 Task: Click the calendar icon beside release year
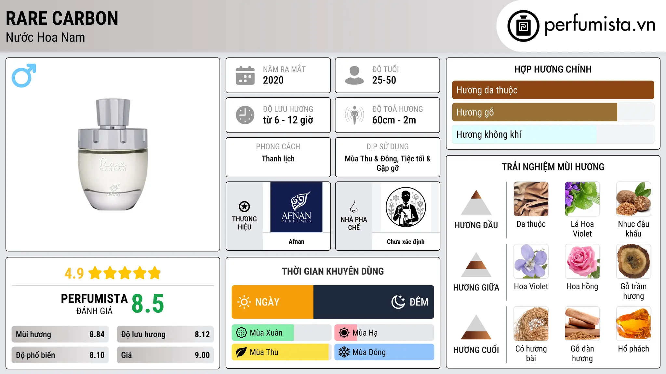pyautogui.click(x=245, y=75)
